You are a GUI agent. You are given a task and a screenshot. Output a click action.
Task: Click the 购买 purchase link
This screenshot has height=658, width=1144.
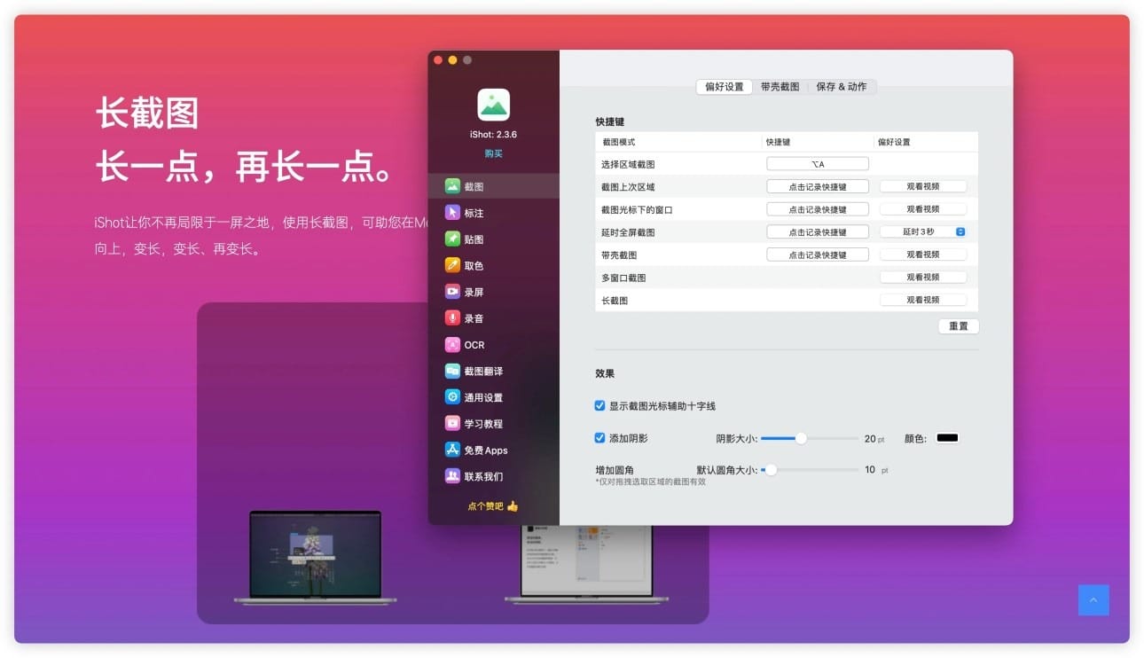tap(493, 153)
